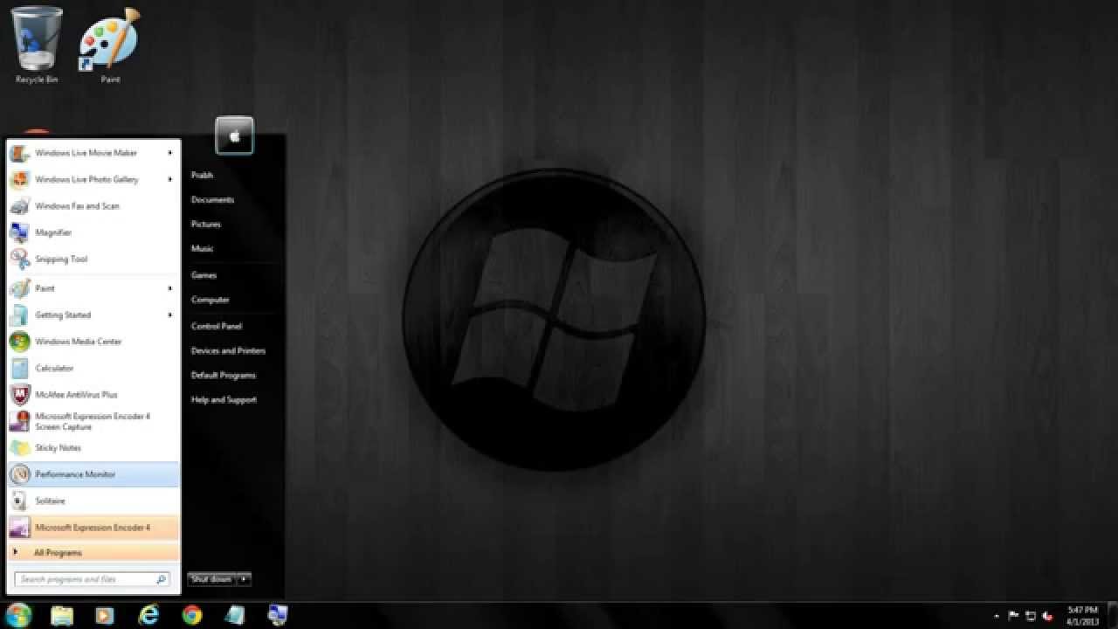The width and height of the screenshot is (1118, 629).
Task: Open Devices and Printers
Action: click(x=228, y=350)
